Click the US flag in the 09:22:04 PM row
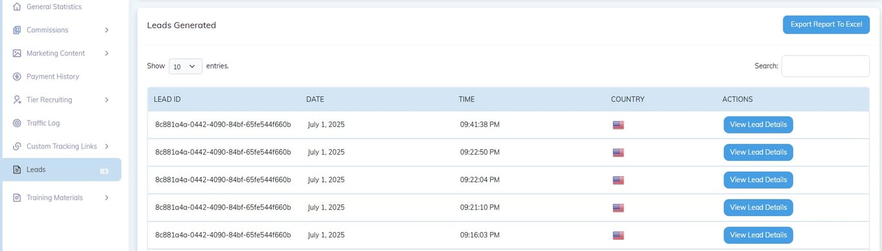 618,181
